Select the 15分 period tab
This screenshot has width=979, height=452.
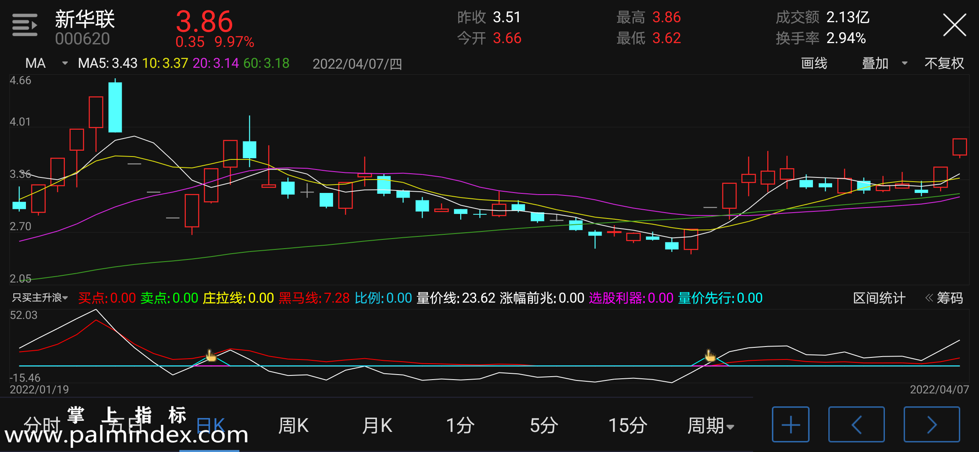point(628,426)
